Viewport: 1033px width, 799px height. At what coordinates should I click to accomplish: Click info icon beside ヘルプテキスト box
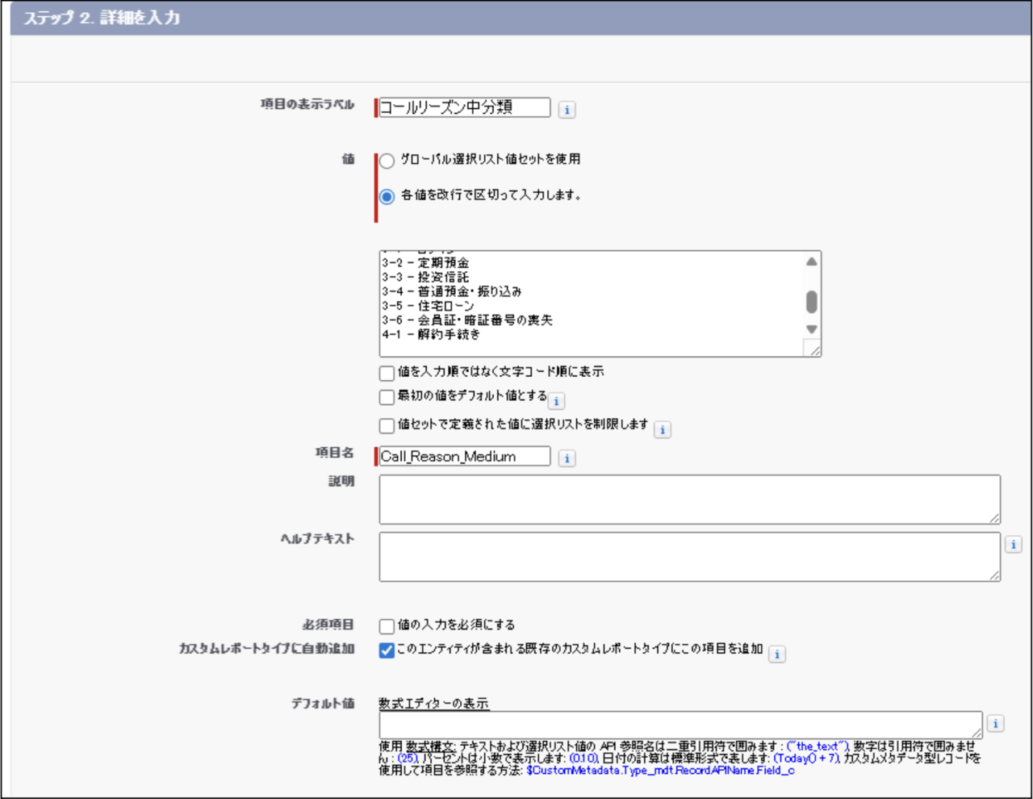pyautogui.click(x=1013, y=545)
